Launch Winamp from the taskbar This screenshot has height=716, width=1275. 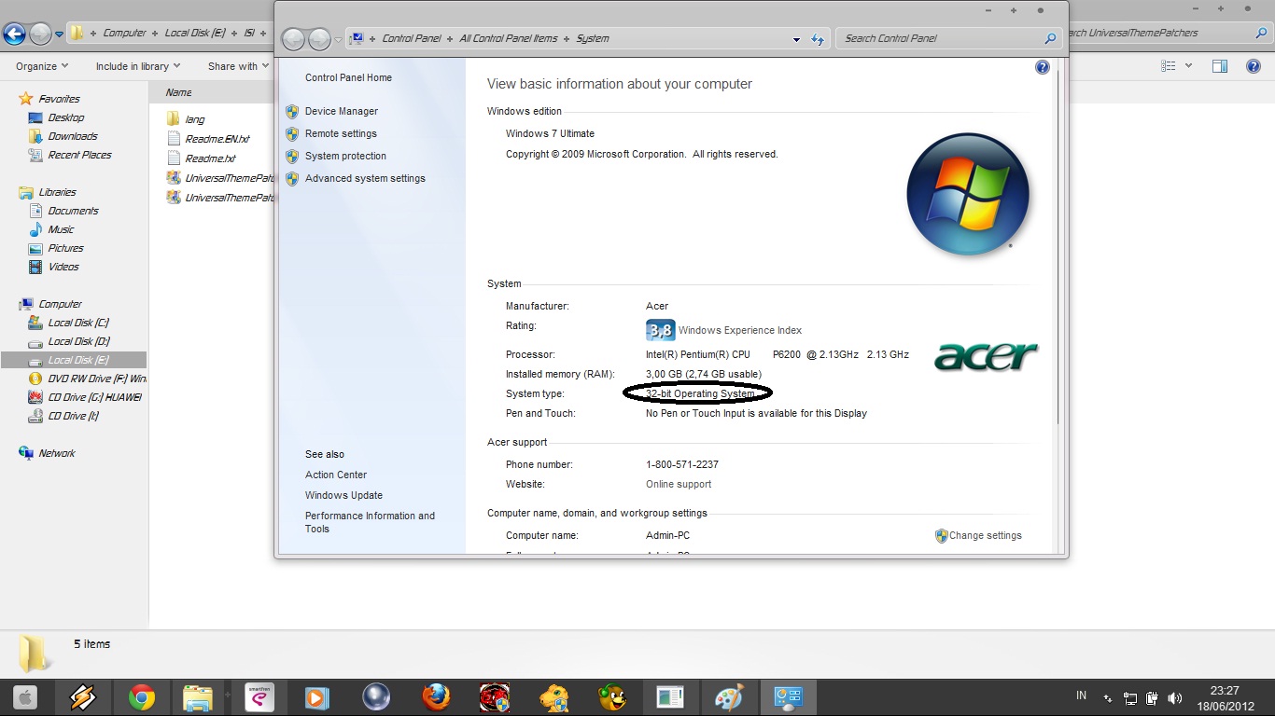83,696
